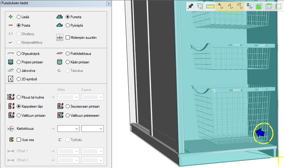Click the minus Poista icon
Image resolution: width=284 pixels, height=168 pixels.
(11, 25)
